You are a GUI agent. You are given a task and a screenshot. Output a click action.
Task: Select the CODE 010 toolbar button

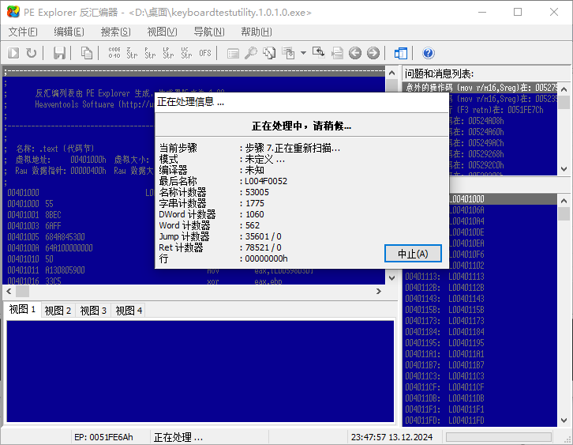pyautogui.click(x=114, y=53)
